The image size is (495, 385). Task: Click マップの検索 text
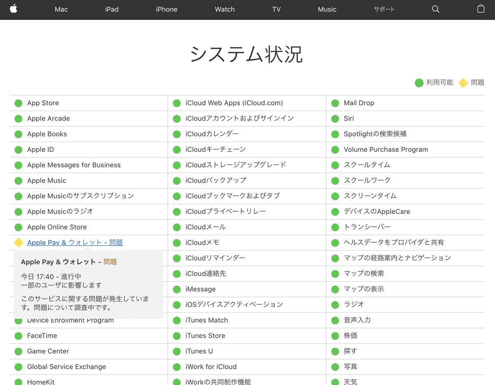coord(364,273)
